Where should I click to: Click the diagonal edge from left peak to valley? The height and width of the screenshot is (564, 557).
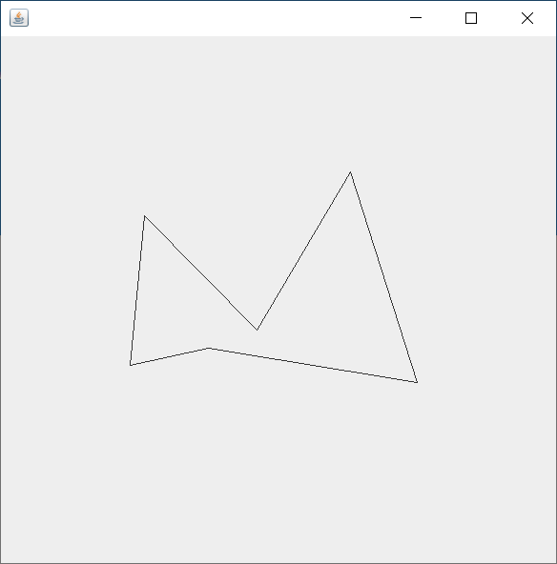tap(201, 273)
